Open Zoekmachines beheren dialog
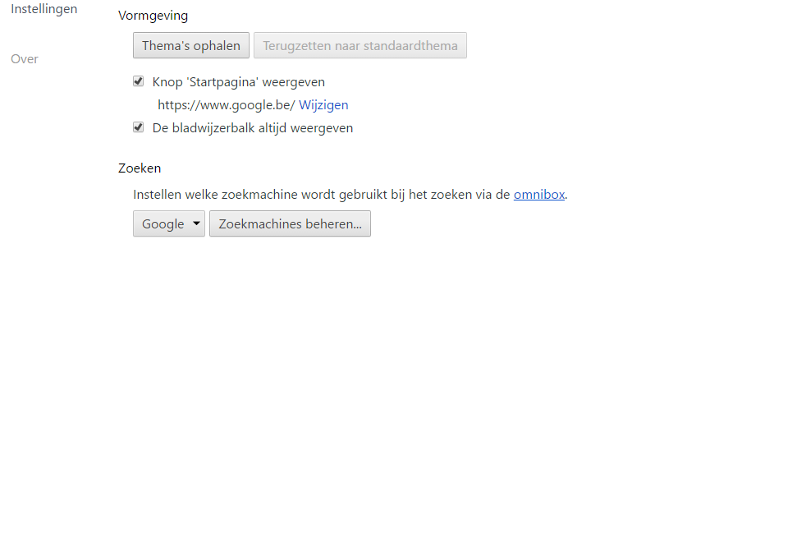 pyautogui.click(x=290, y=224)
